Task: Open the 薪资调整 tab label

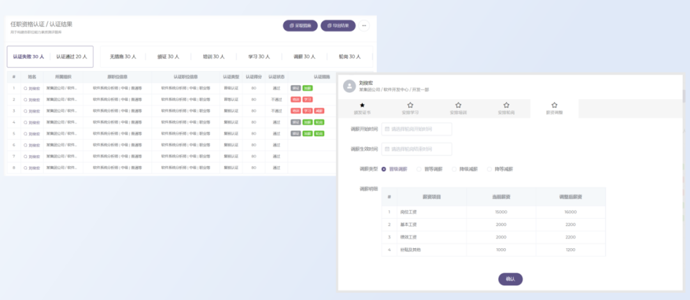Action: point(555,113)
